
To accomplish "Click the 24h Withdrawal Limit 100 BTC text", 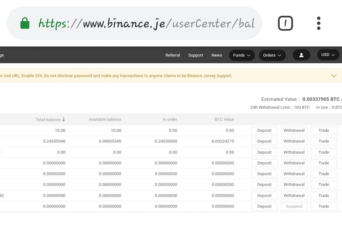I will click(x=280, y=107).
